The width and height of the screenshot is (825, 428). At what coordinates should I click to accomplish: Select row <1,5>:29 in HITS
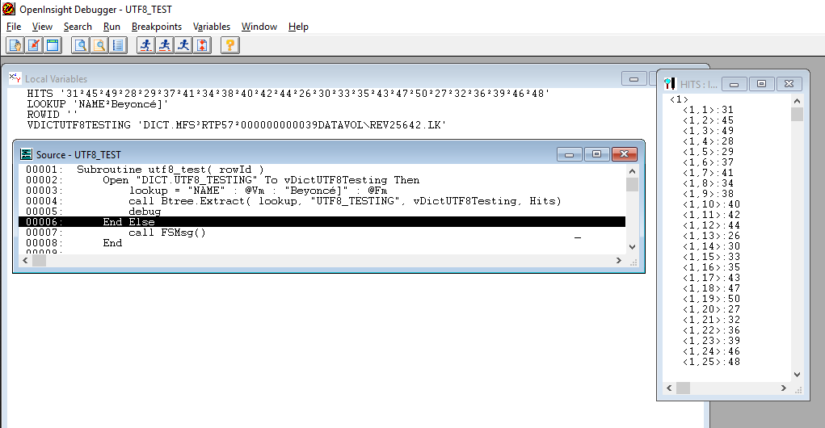pyautogui.click(x=708, y=152)
